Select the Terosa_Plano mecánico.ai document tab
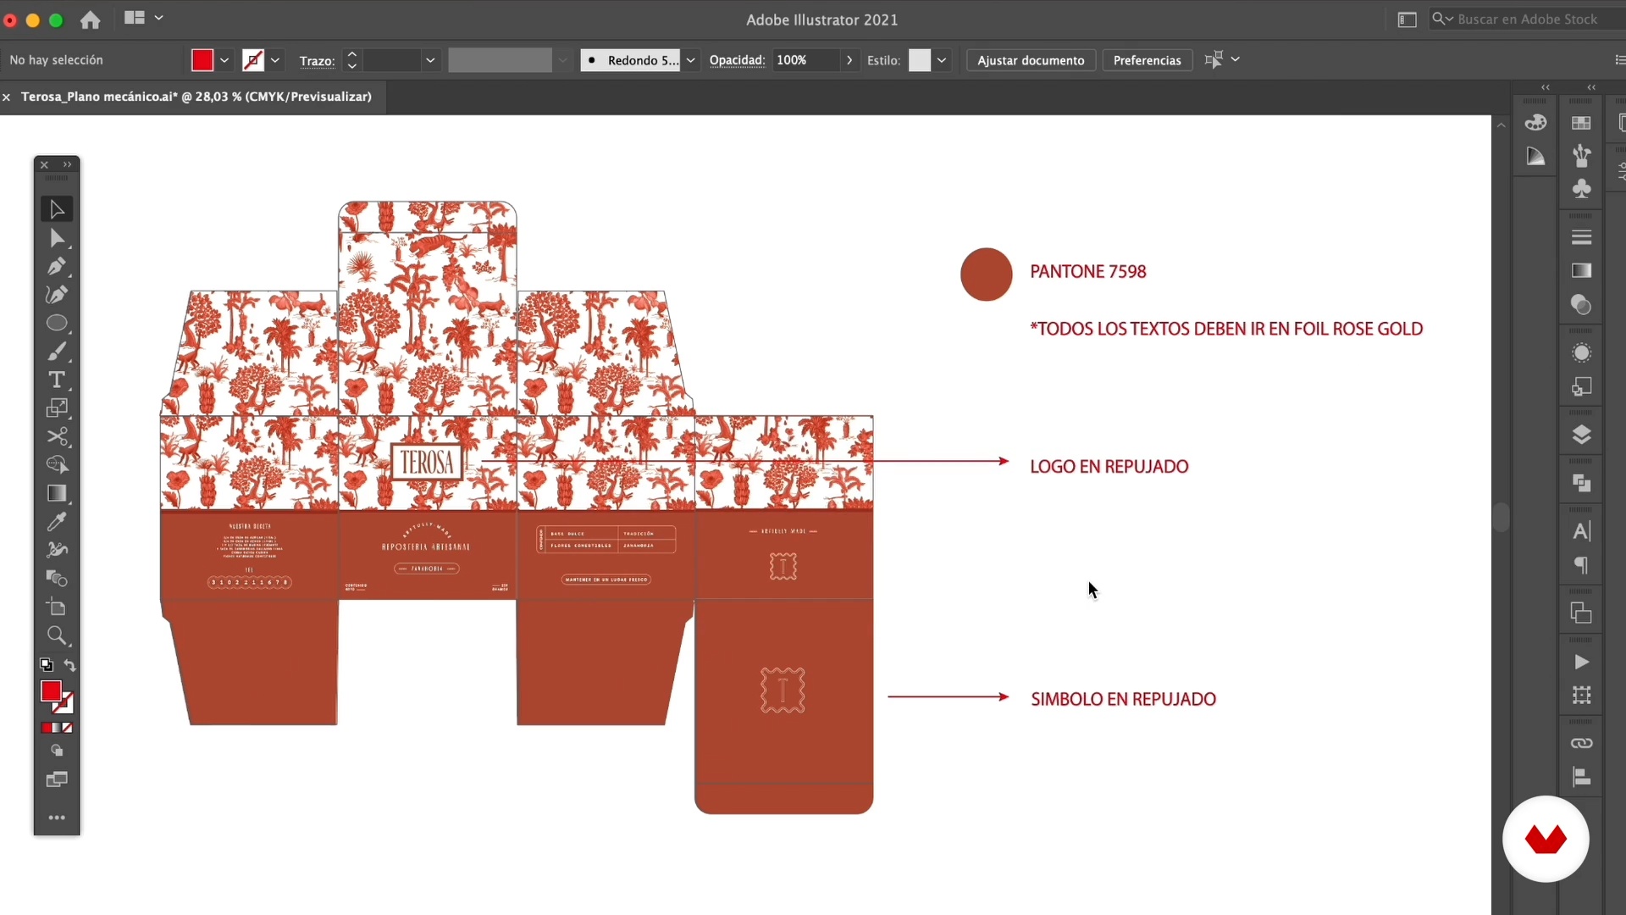 pos(196,97)
